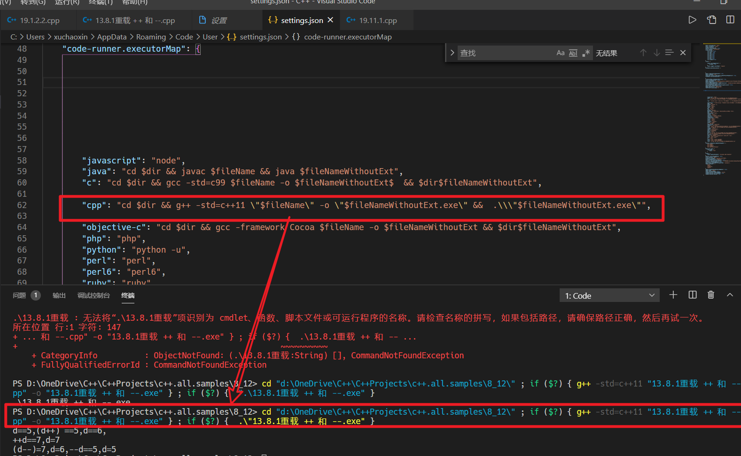This screenshot has height=456, width=741.
Task: Close the find widget
Action: tap(683, 53)
